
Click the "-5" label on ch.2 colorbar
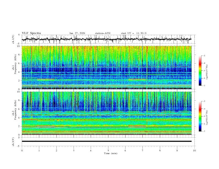[204, 116]
